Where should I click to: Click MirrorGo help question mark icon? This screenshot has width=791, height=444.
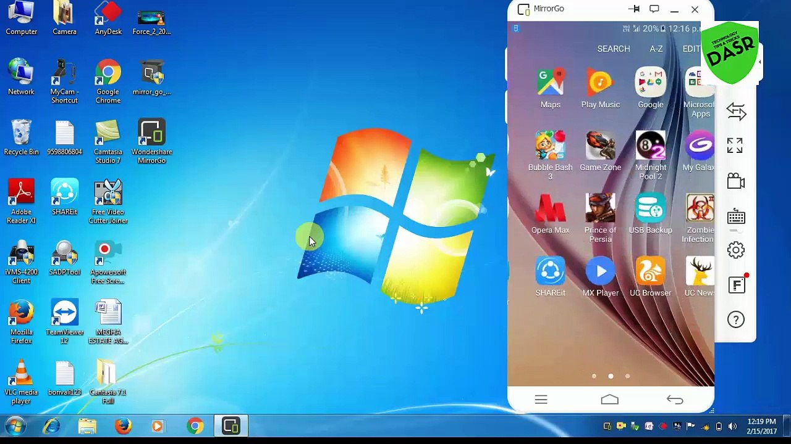pyautogui.click(x=736, y=319)
